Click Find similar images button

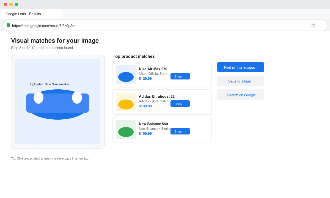pyautogui.click(x=241, y=67)
